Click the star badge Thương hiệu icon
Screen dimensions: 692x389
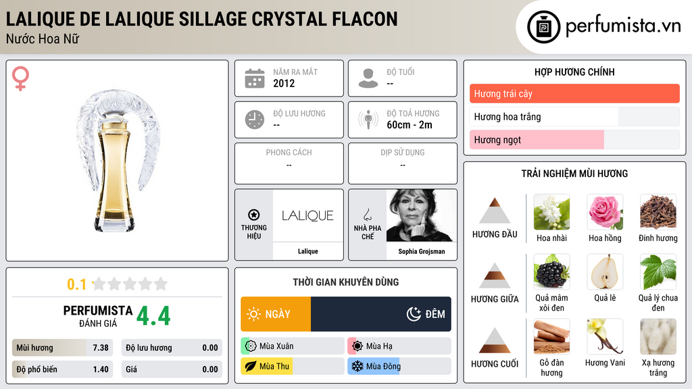click(254, 215)
